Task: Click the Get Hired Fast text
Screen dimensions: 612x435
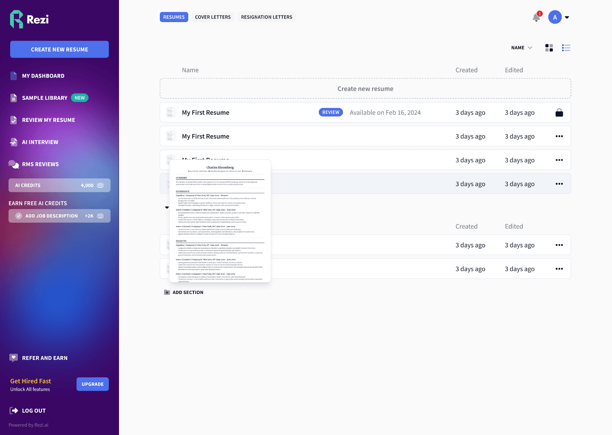Action: (31, 381)
